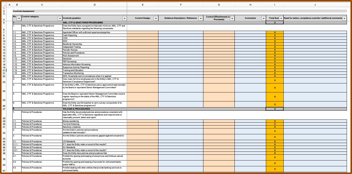
Task: Click the Evidence Description cell for PEP Screening
Action: point(181,61)
